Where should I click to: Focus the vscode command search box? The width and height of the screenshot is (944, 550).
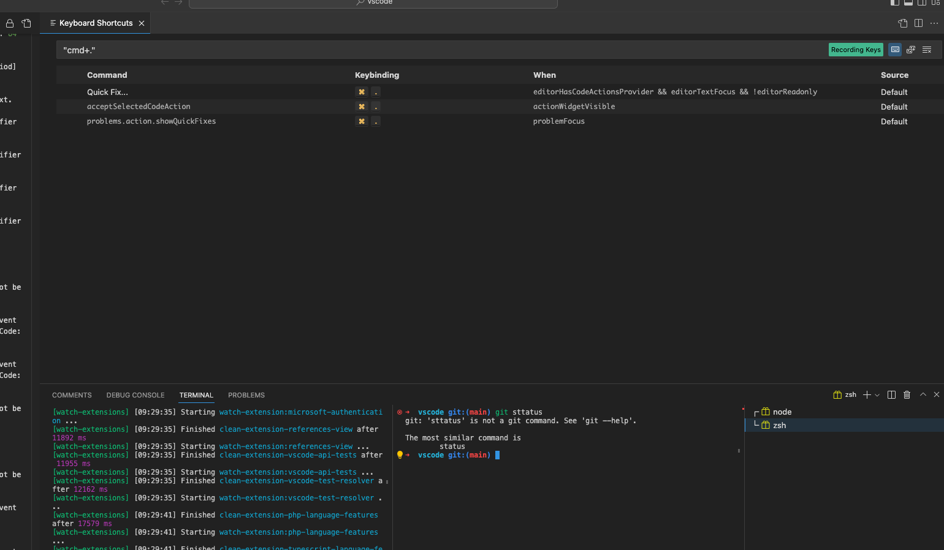[373, 3]
